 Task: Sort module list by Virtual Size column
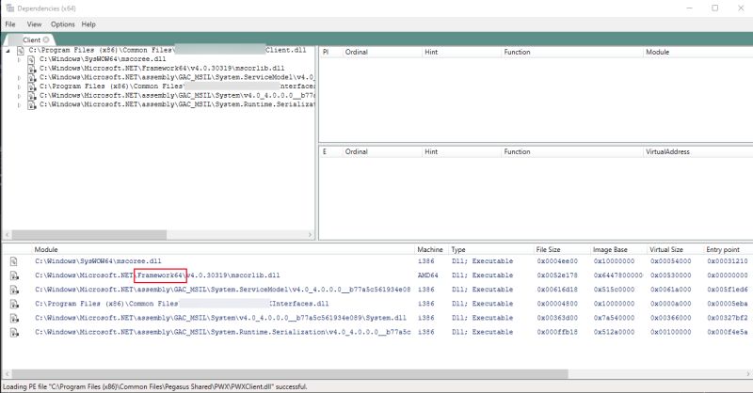[x=675, y=249]
